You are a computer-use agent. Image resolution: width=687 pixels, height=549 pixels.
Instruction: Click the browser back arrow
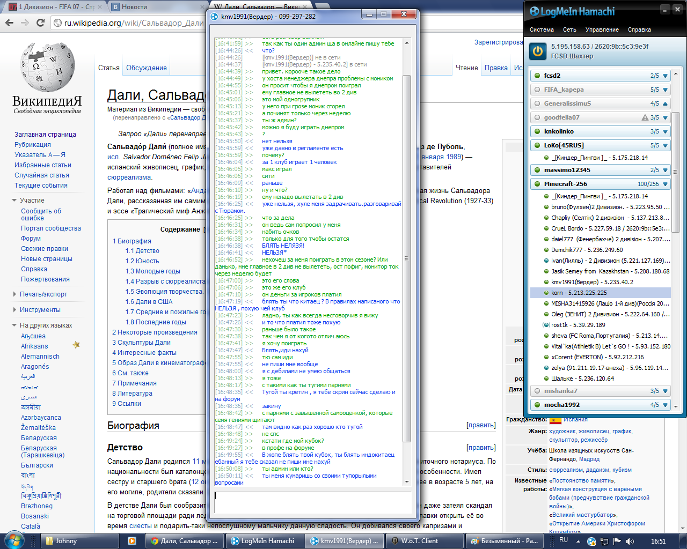pyautogui.click(x=9, y=23)
